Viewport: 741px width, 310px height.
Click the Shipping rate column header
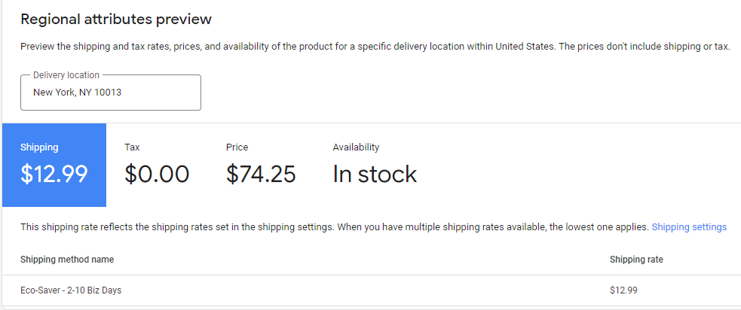pos(636,260)
